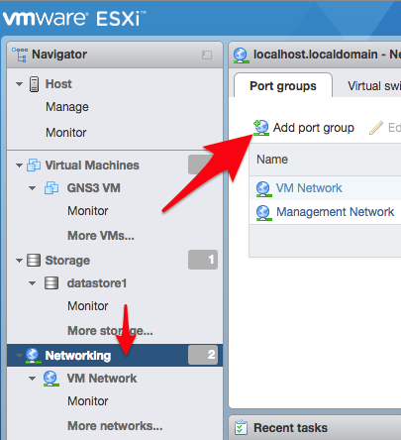The image size is (401, 440).
Task: Open the VM Network link in table
Action: tap(309, 188)
